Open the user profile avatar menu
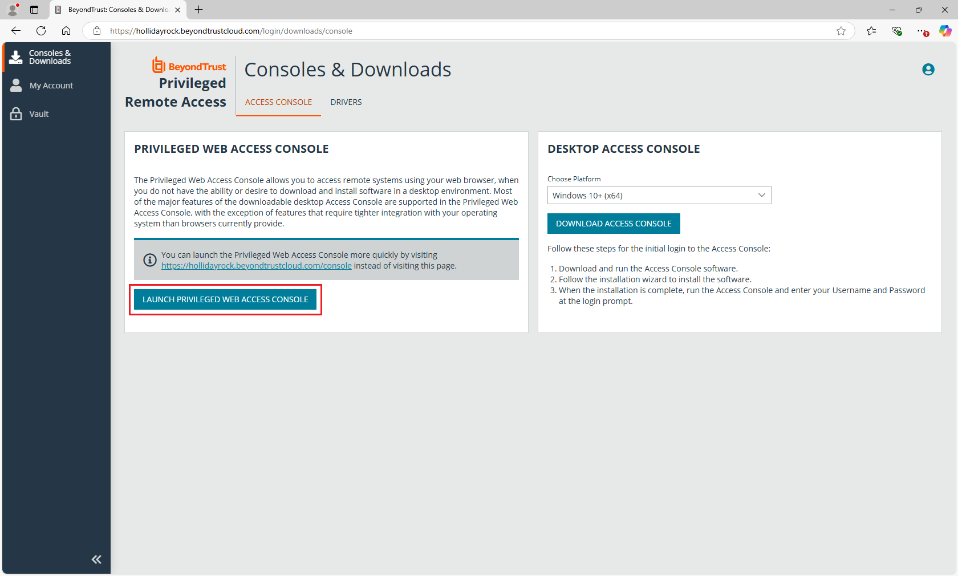 pos(928,70)
